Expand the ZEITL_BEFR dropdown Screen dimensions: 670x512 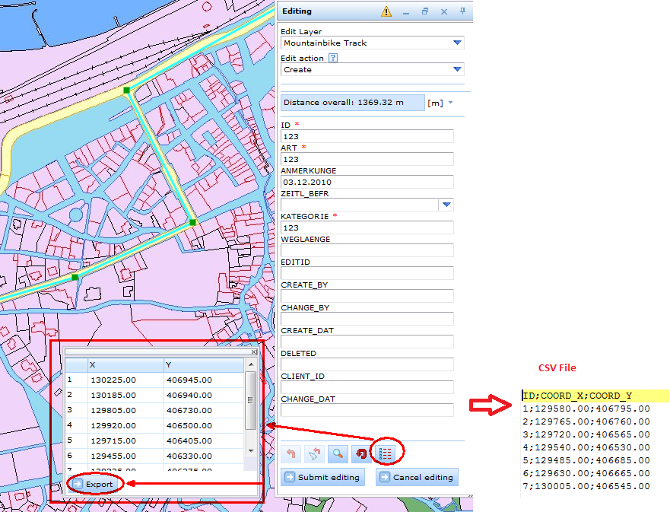pos(447,204)
